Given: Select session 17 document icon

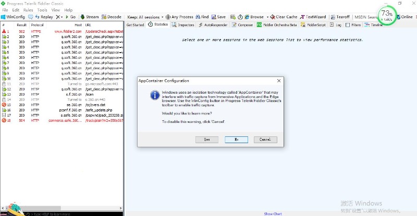Looking at the screenshot, I should [x=4, y=116].
